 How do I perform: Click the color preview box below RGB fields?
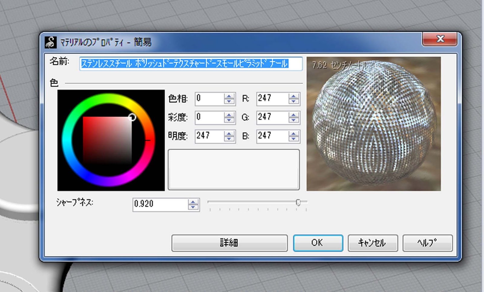click(234, 169)
